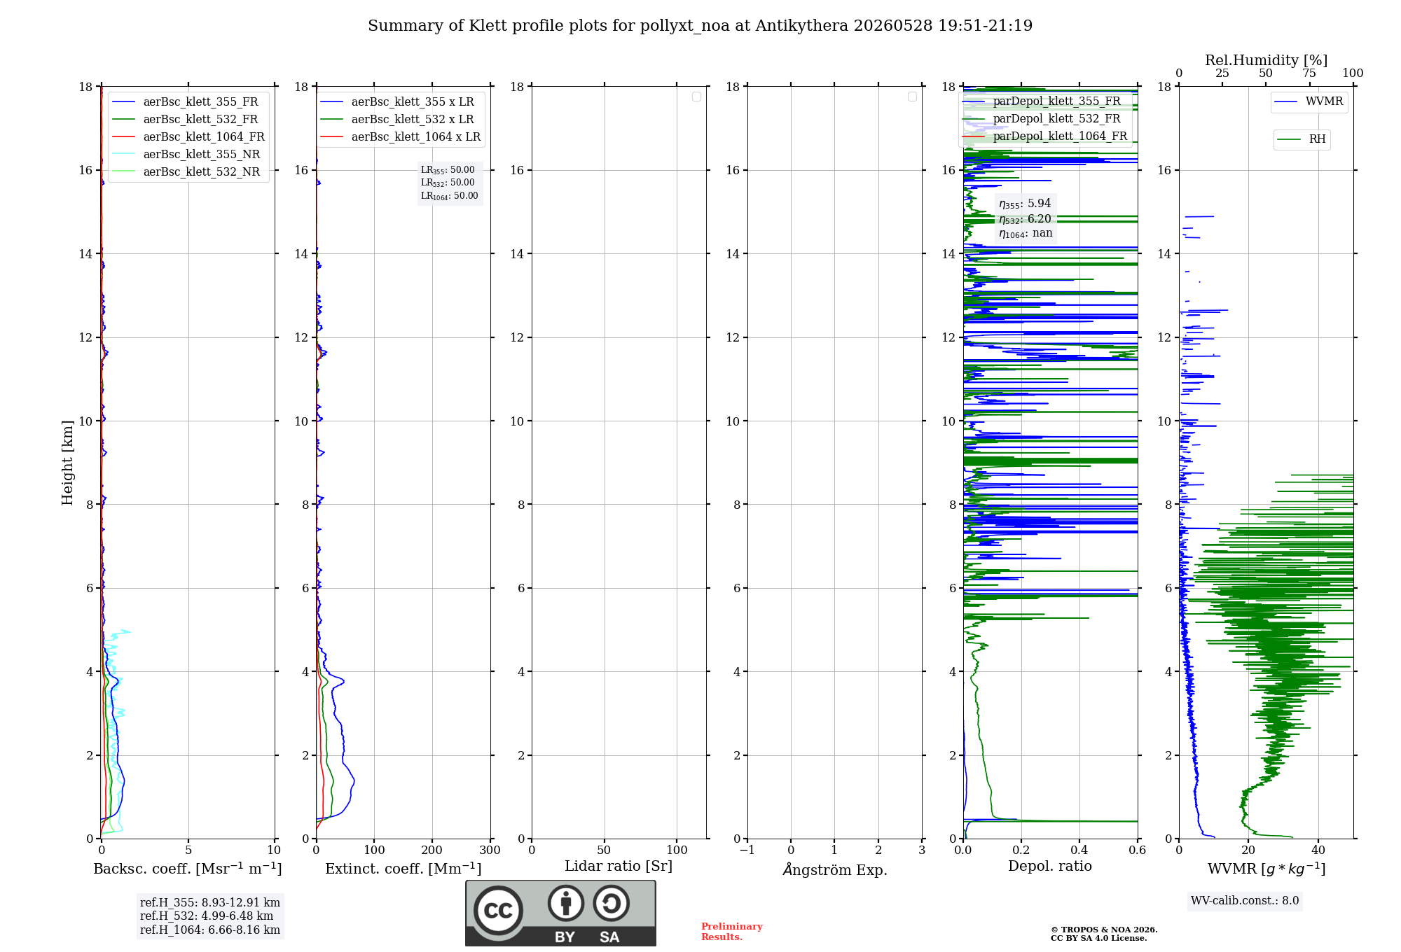Click the Depol. ratio axis label
Viewport: 1401px width, 952px height.
[x=1050, y=867]
